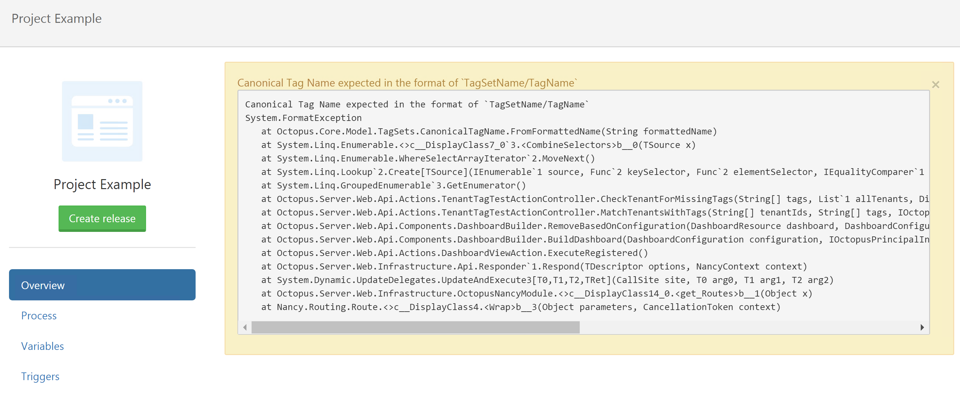Viewport: 960px width, 402px height.
Task: Click the FromFormattedName stack frame line
Action: 489,131
